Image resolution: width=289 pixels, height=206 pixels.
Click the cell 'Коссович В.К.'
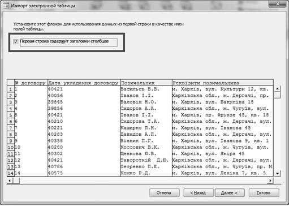[x=146, y=147]
